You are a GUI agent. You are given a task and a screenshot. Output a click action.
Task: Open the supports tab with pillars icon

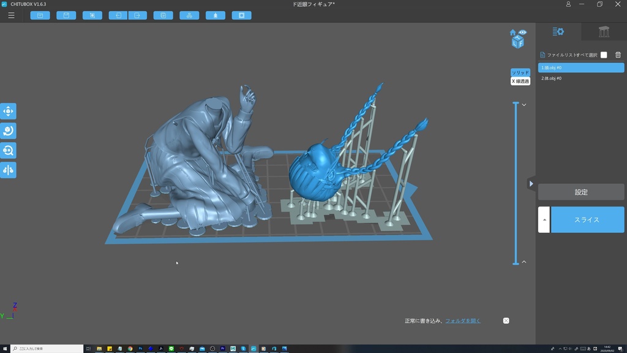point(604,32)
